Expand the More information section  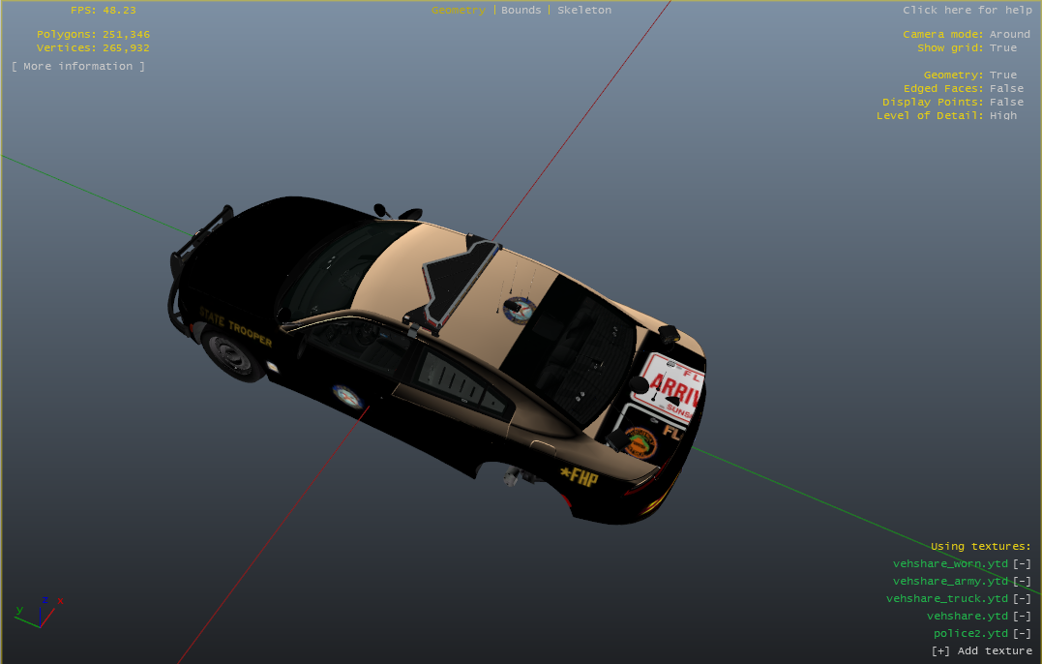point(78,66)
